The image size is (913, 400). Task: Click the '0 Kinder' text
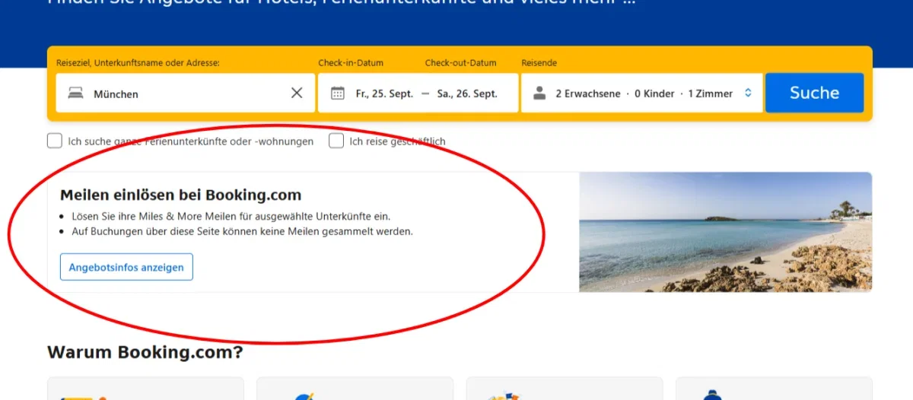pos(654,94)
